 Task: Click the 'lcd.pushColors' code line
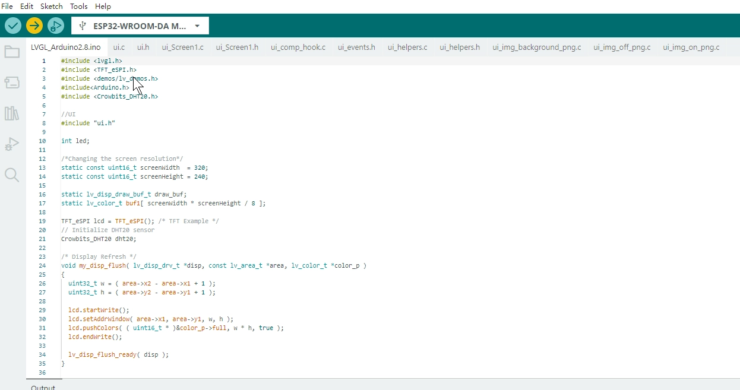pos(176,328)
